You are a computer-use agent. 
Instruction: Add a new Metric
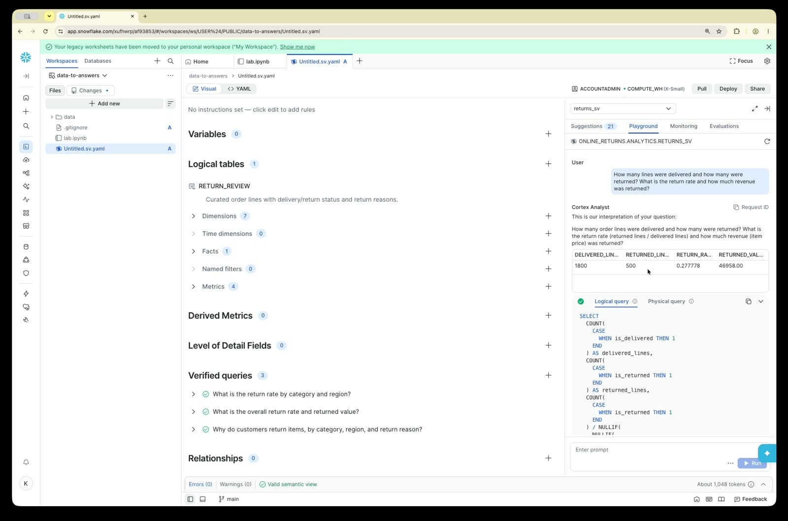coord(548,286)
